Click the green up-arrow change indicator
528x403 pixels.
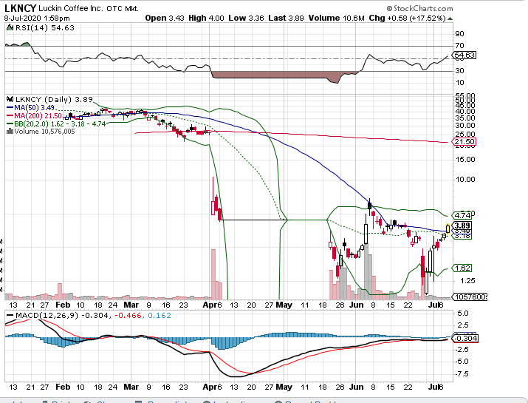(x=450, y=18)
